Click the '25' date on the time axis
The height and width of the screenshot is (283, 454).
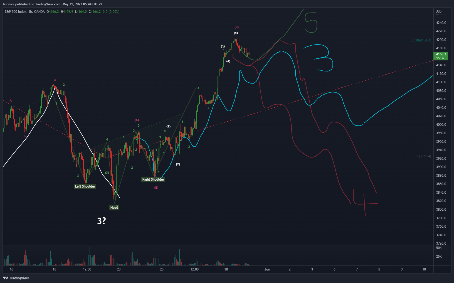[x=162, y=269]
